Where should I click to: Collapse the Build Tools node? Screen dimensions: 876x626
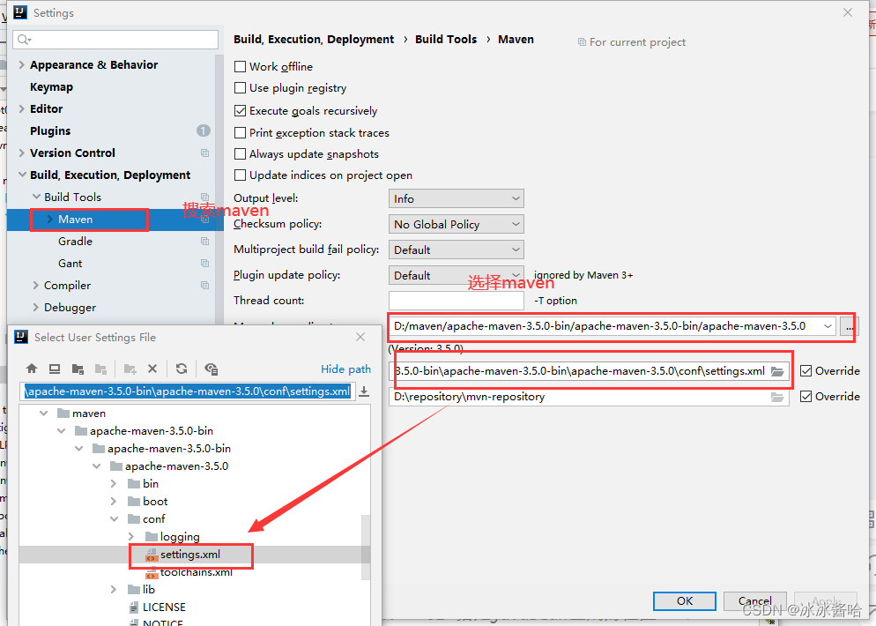(36, 197)
